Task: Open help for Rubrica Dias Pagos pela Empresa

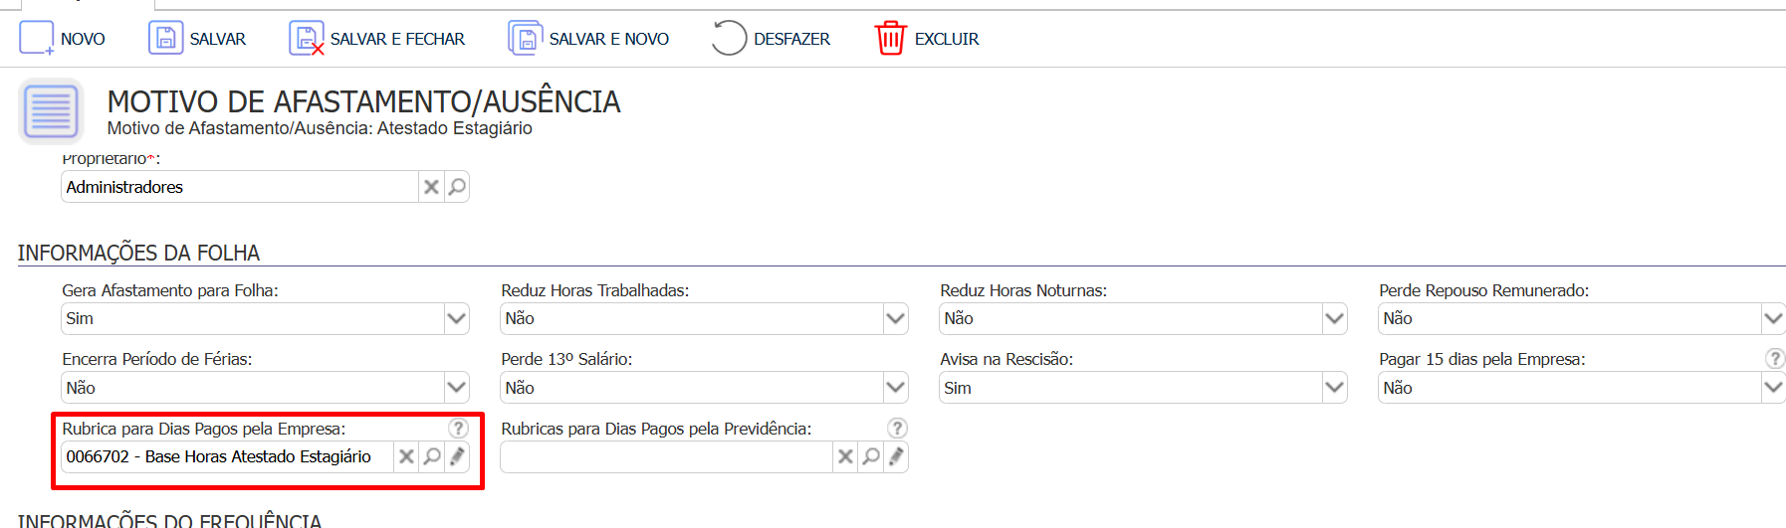Action: (458, 428)
